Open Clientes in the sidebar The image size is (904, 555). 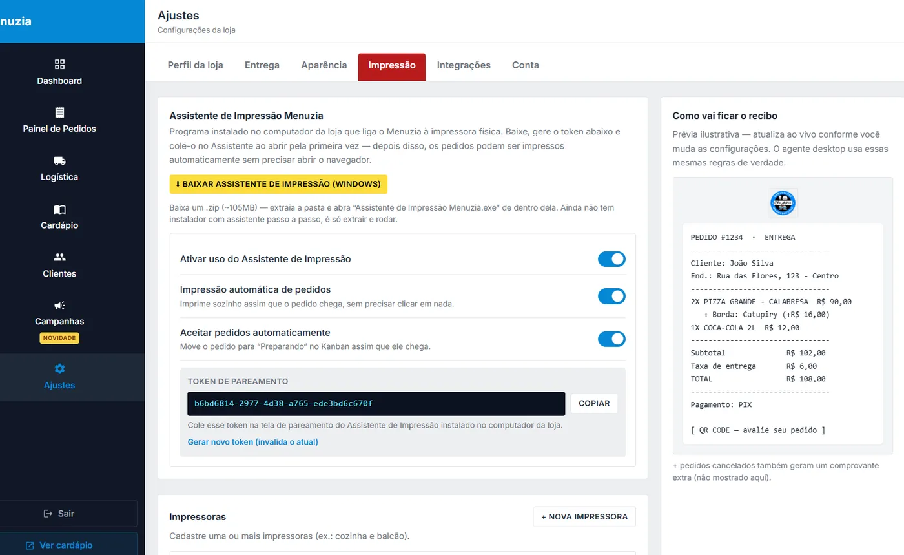click(59, 265)
